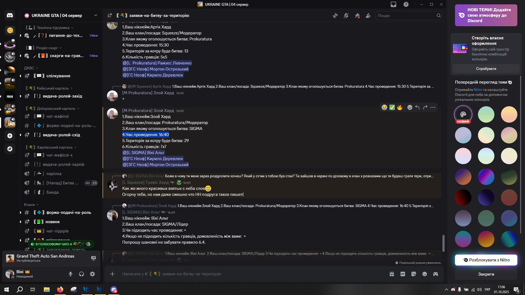The image size is (525, 295).
Task: Open user settings gear
Action: 92,274
